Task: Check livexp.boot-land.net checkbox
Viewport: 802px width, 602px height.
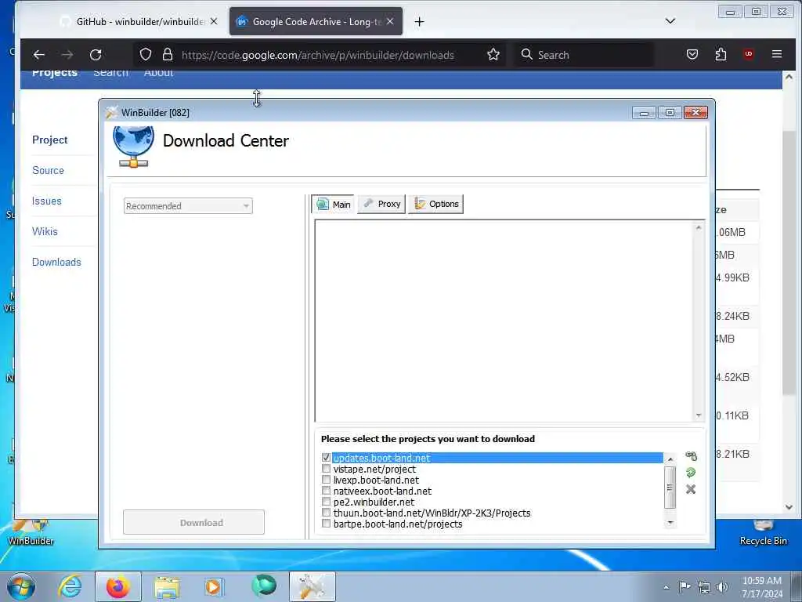Action: pyautogui.click(x=326, y=480)
